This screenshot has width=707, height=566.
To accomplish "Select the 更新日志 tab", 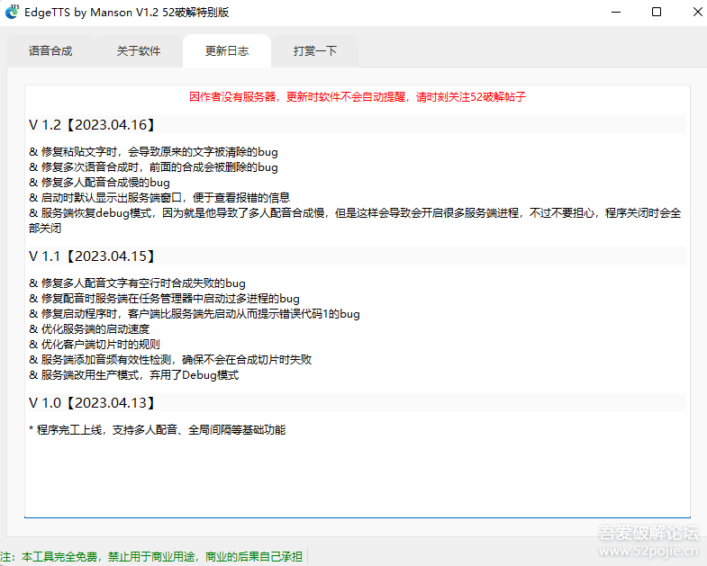I will click(x=227, y=51).
